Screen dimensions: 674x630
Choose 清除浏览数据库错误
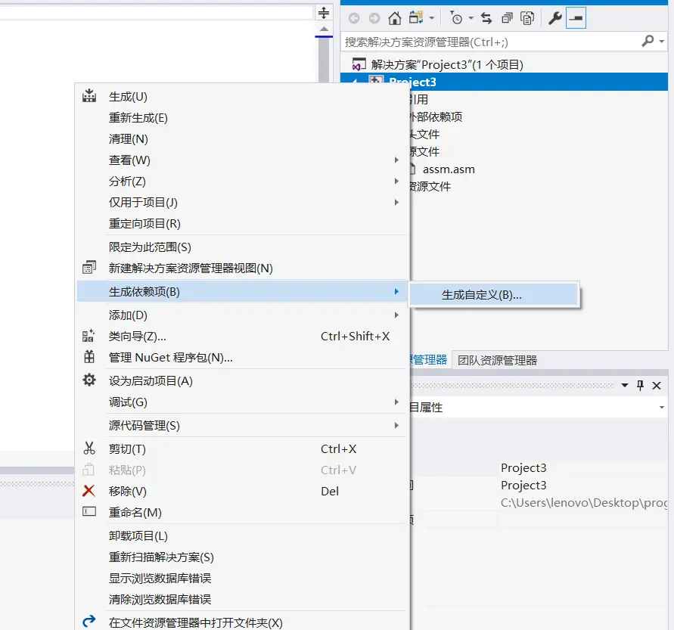coord(242,599)
